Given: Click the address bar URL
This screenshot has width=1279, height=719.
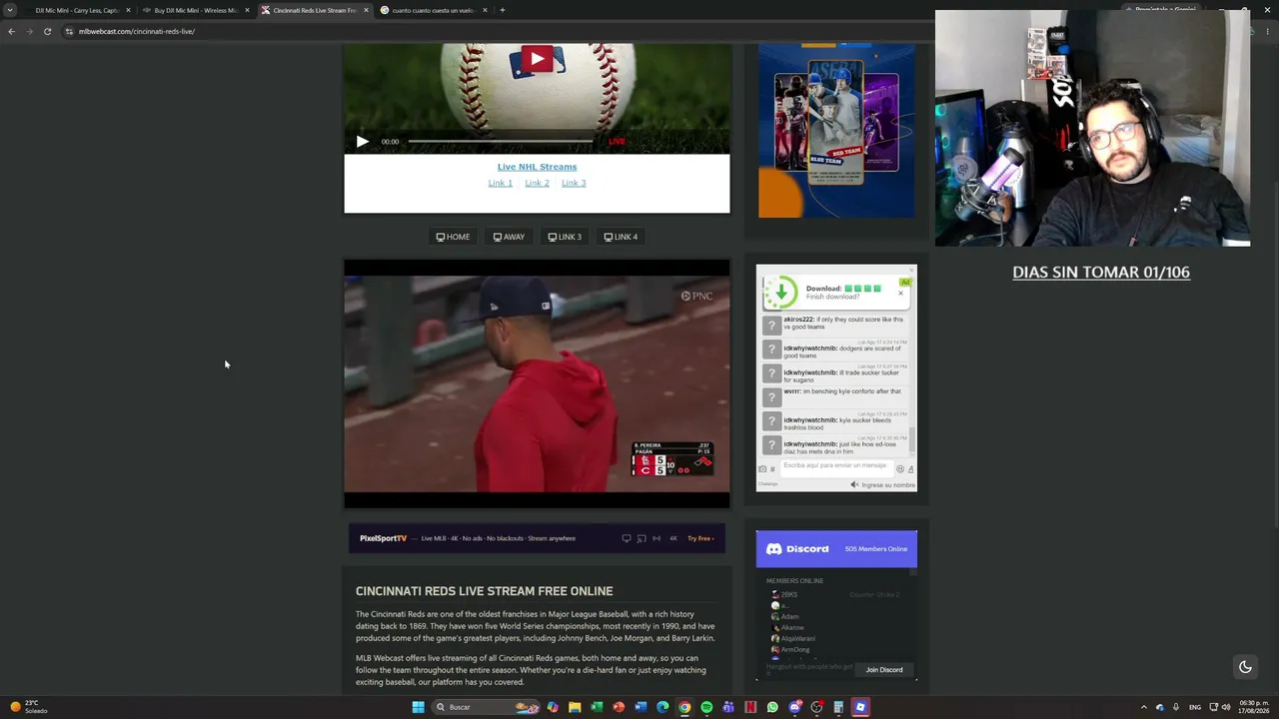Looking at the screenshot, I should pos(137,31).
